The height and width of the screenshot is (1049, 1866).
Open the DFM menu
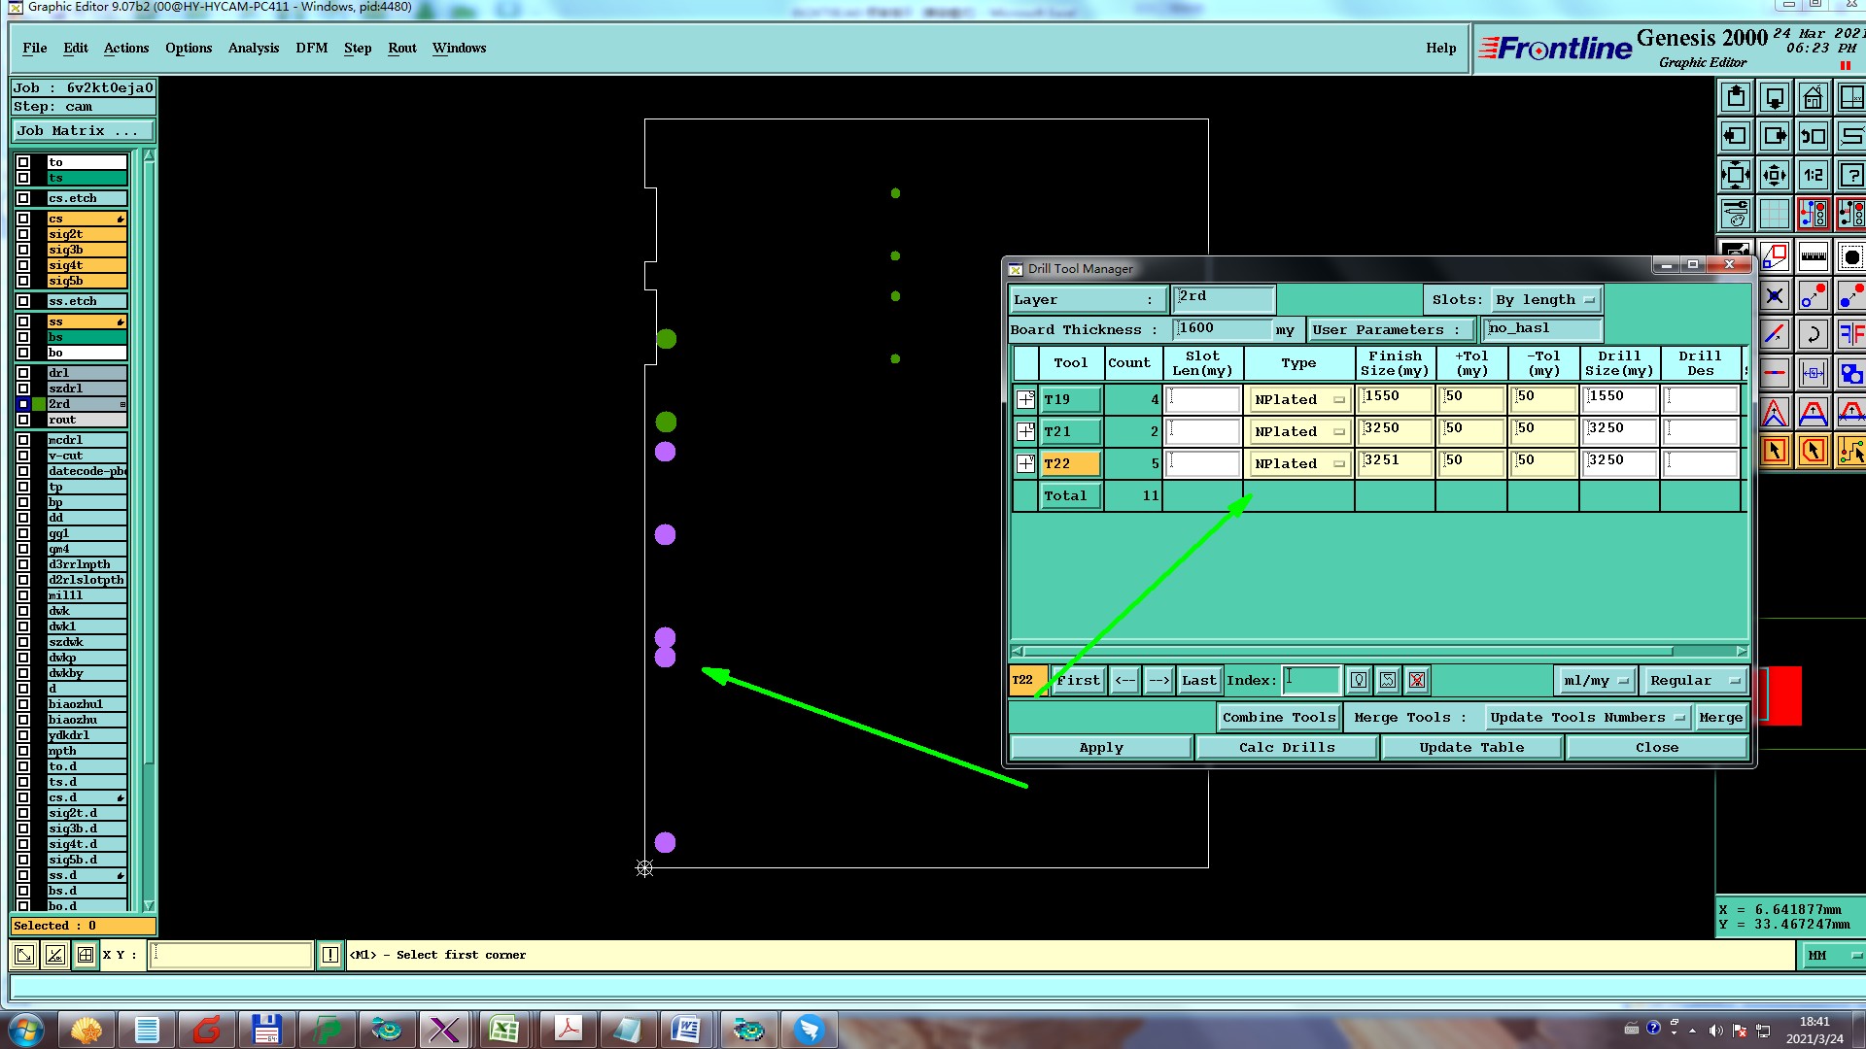[x=311, y=48]
